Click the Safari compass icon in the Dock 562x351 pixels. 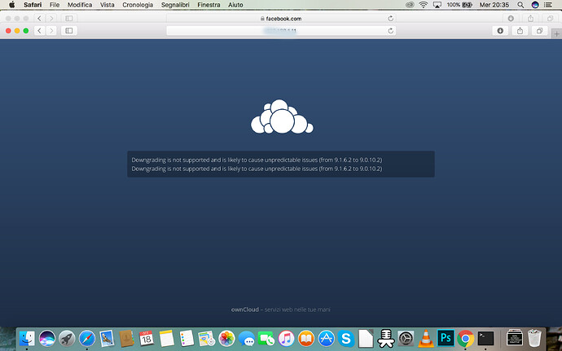pyautogui.click(x=87, y=338)
